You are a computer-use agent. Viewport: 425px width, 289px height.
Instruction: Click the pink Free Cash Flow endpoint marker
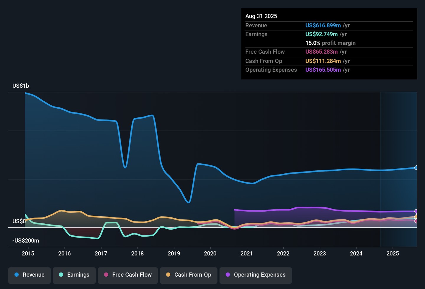(416, 221)
